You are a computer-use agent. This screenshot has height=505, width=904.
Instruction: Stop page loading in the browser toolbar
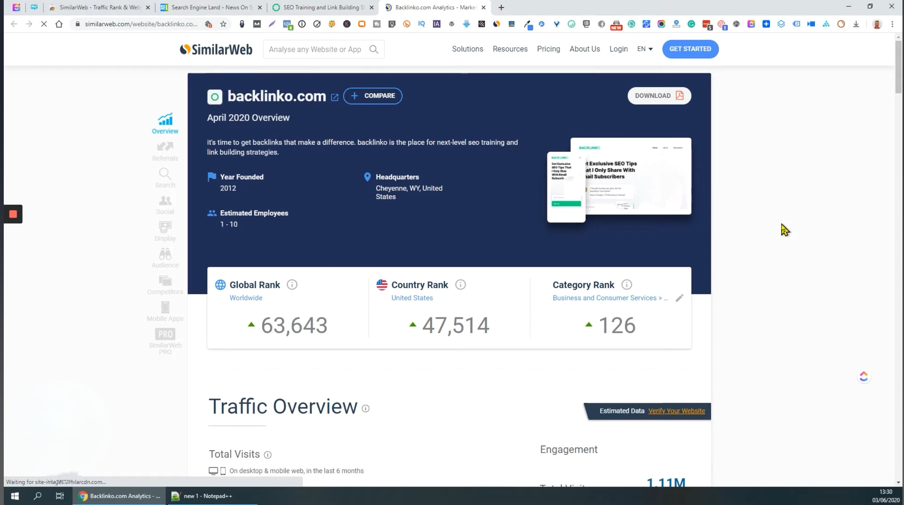point(44,24)
